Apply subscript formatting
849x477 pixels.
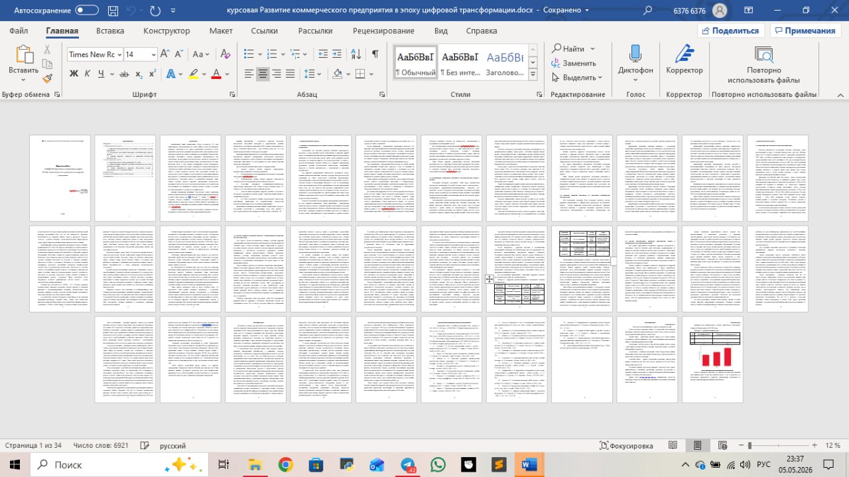[x=139, y=74]
